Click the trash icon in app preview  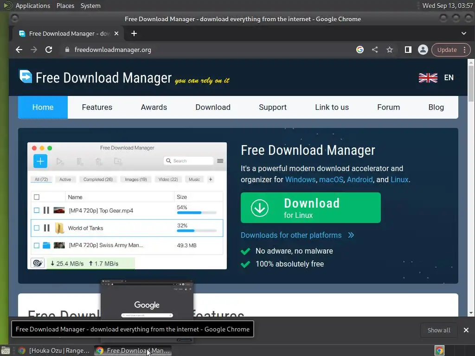tap(98, 161)
